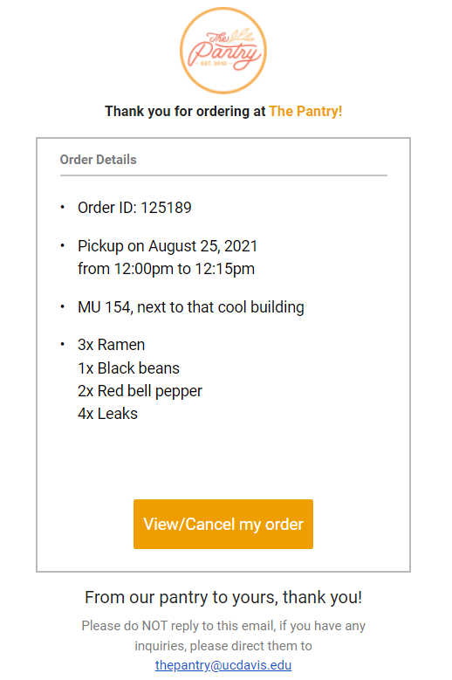Click the bullet beside Order ID
The width and height of the screenshot is (452, 680).
point(63,207)
